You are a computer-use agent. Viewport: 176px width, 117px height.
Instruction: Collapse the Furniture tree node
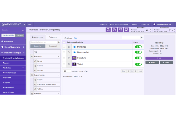(58, 94)
